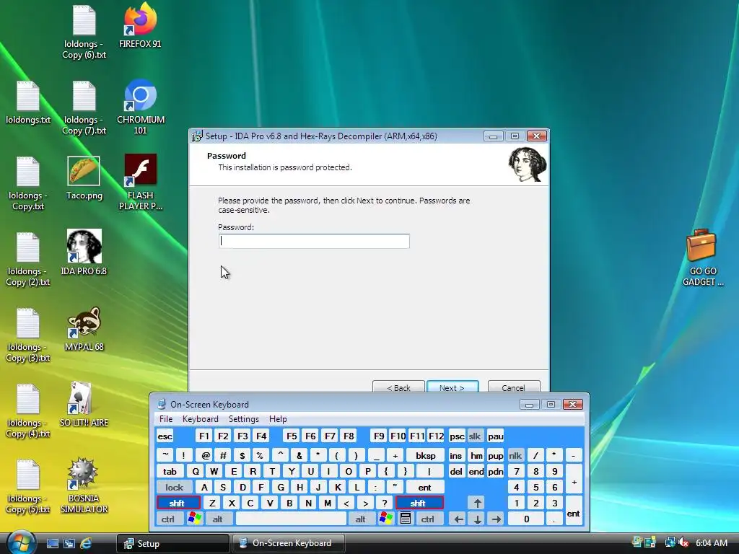
Task: Click the numpad 0 key
Action: point(526,519)
